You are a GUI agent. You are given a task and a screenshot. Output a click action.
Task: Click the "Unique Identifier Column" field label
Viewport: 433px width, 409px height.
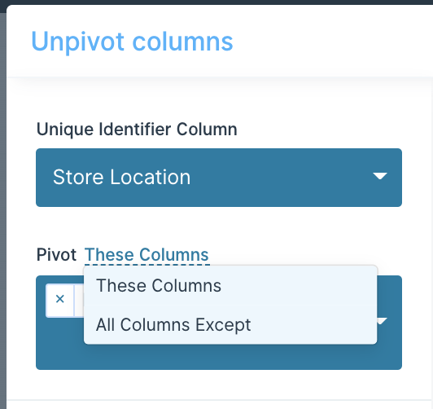[x=137, y=130]
